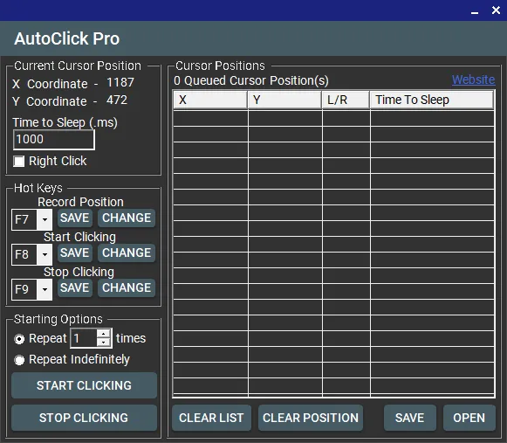Enable the Right Click checkbox
The width and height of the screenshot is (507, 443).
[x=18, y=162]
